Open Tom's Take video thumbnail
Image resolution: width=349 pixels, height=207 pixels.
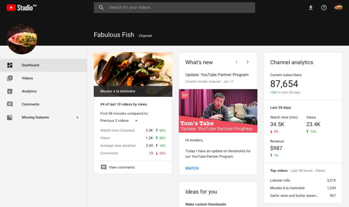[218, 111]
